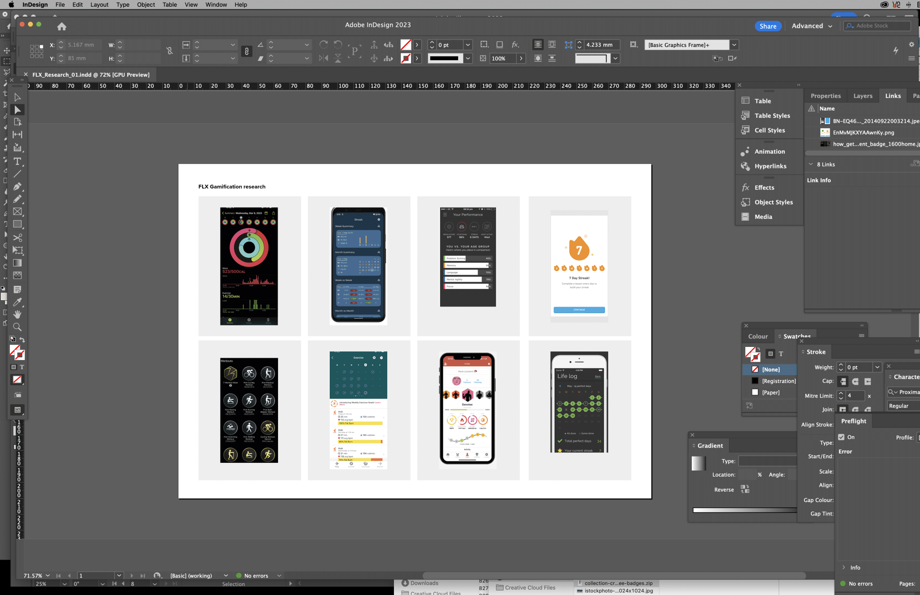Select the Pen tool

pos(18,186)
